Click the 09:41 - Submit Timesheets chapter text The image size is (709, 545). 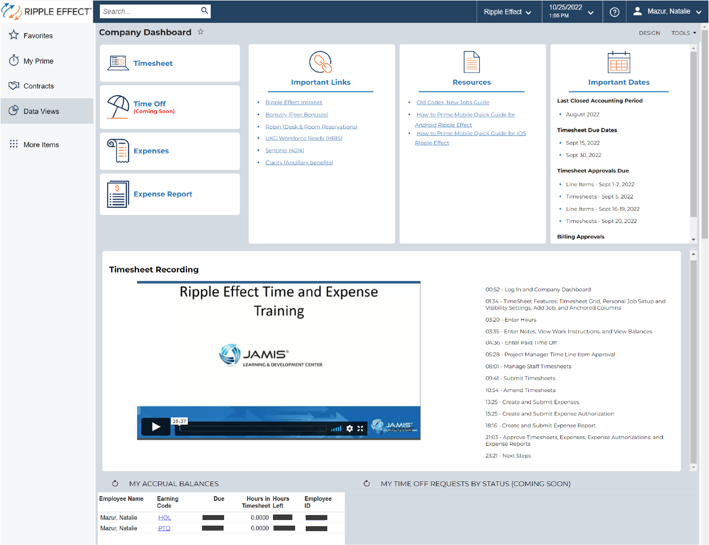520,379
